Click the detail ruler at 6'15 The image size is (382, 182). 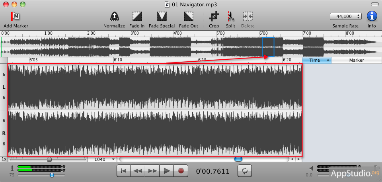[x=203, y=60]
